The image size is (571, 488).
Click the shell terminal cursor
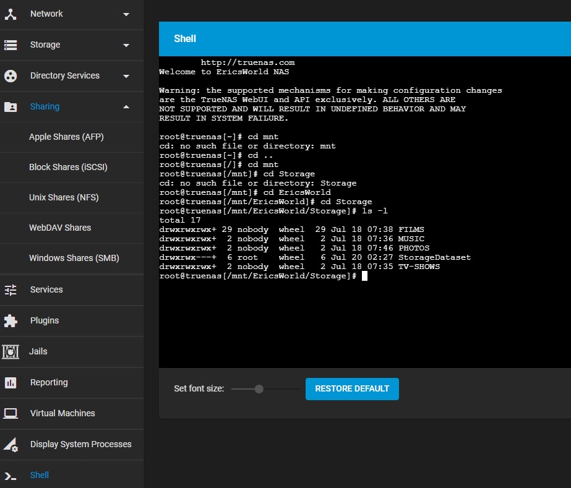[x=364, y=276]
